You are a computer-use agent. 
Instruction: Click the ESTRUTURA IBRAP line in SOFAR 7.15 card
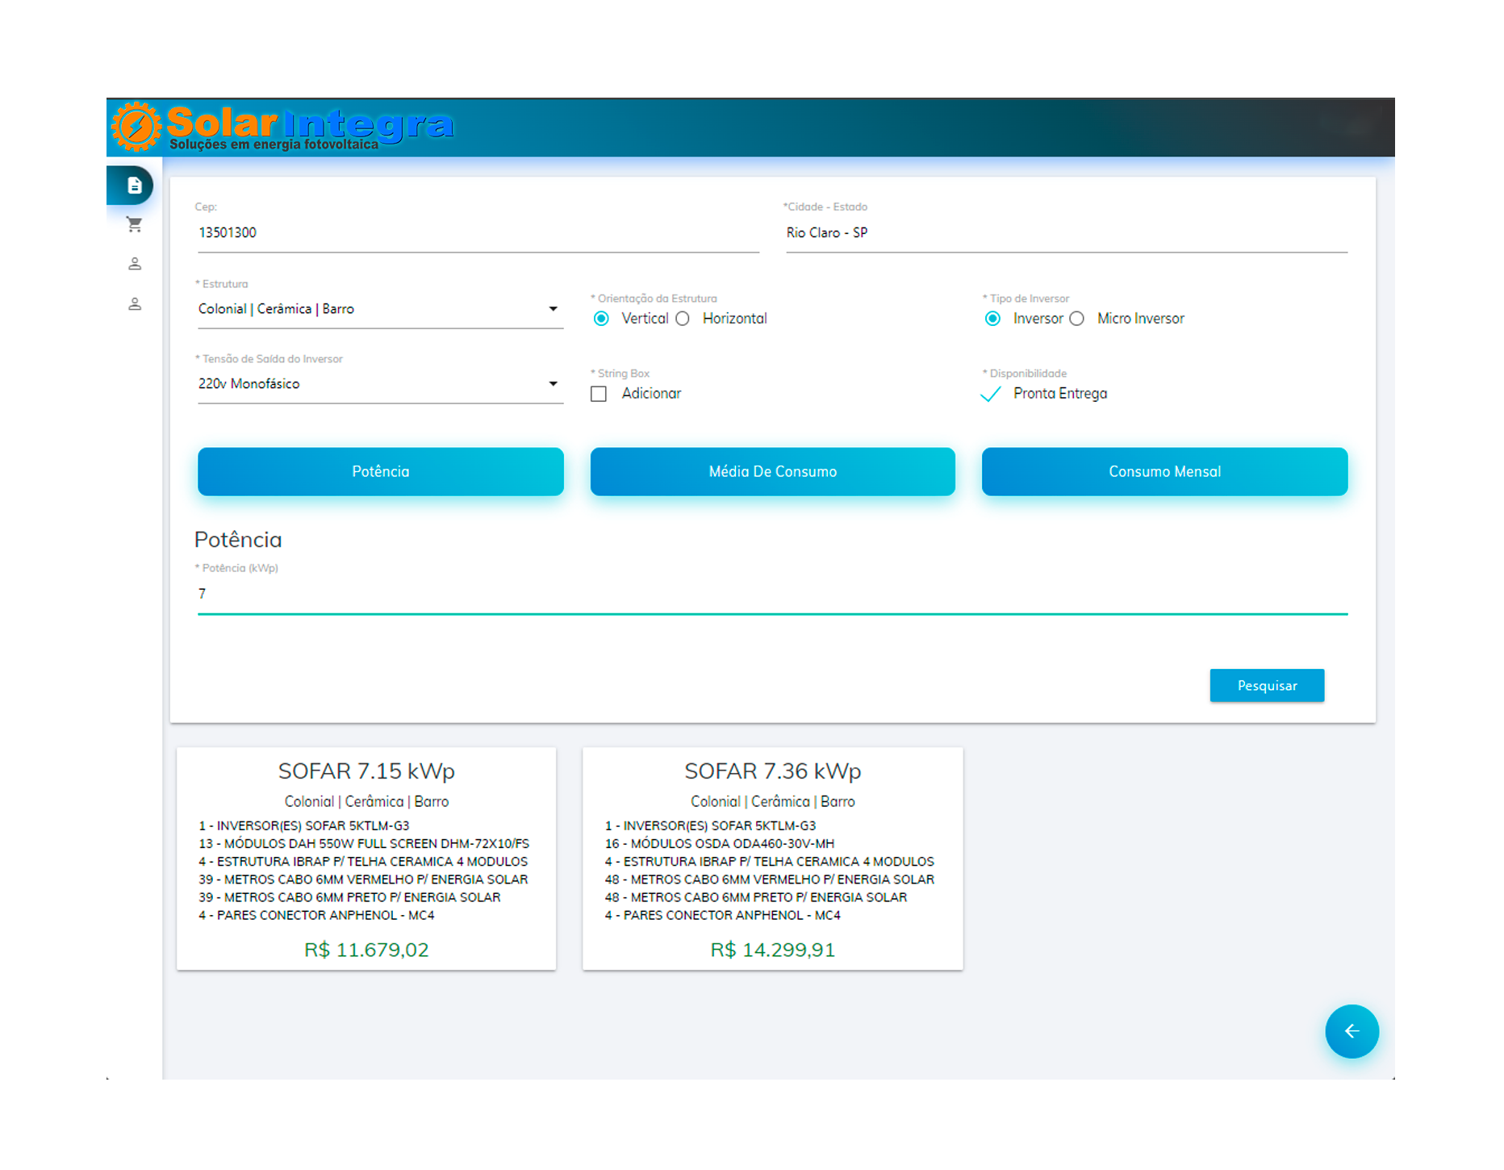tap(363, 862)
